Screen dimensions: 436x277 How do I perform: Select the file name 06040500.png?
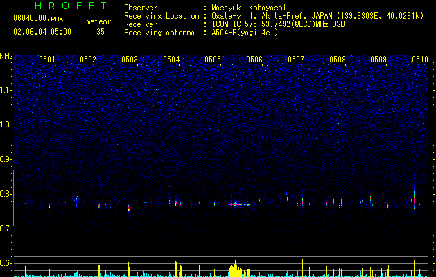pyautogui.click(x=38, y=18)
